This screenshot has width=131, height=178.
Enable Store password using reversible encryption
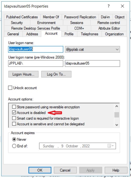pyautogui.click(x=14, y=107)
